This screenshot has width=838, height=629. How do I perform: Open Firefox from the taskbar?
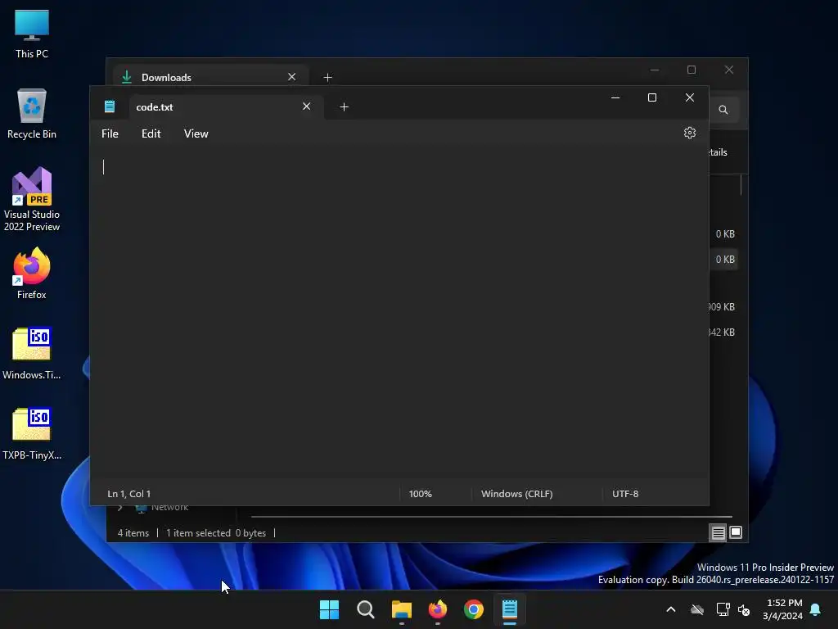[x=438, y=609]
